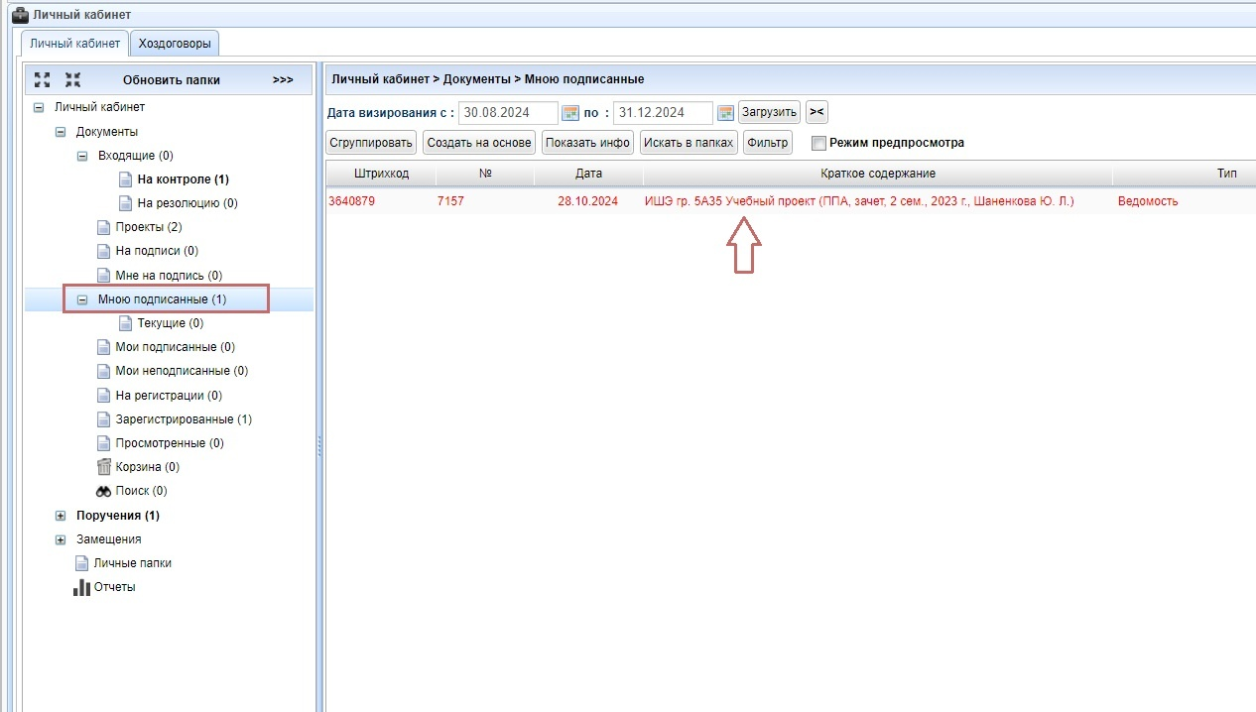Image resolution: width=1256 pixels, height=712 pixels.
Task: Collapse the Входящие tree node
Action: [82, 156]
